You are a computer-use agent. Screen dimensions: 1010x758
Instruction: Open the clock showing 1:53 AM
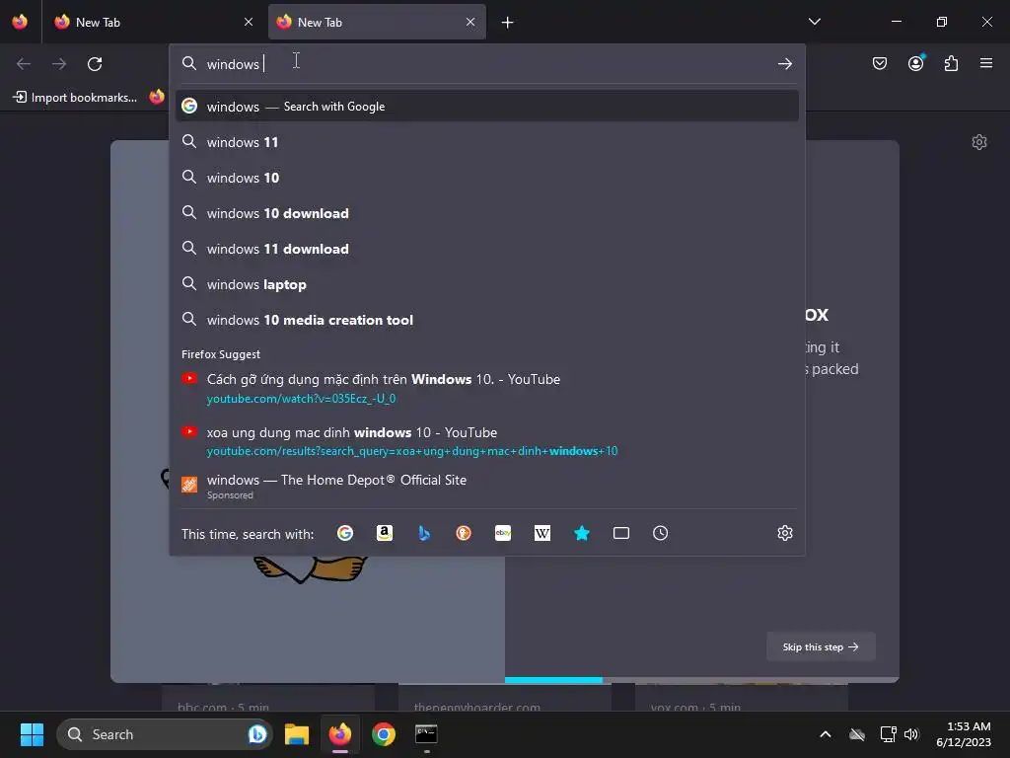click(x=964, y=734)
